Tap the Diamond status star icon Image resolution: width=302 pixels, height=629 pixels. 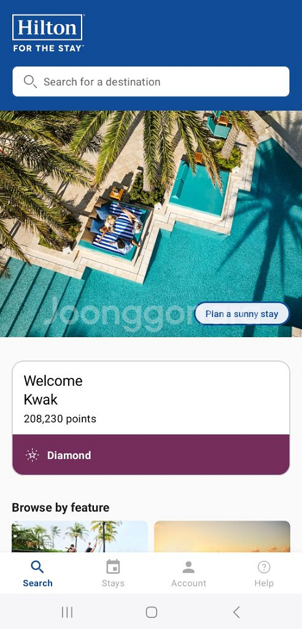32,455
